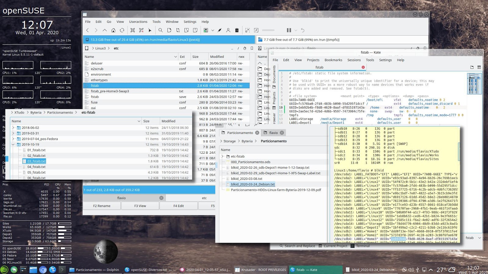488x274 pixels.
Task: Select 000_Particionamento.ods in Dolphin
Action: pos(250,162)
